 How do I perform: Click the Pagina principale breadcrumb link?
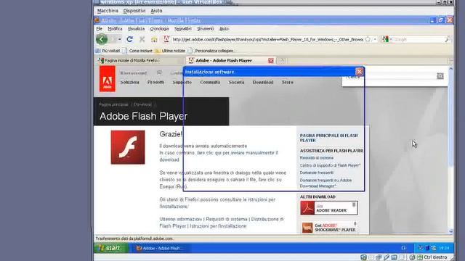tap(113, 104)
